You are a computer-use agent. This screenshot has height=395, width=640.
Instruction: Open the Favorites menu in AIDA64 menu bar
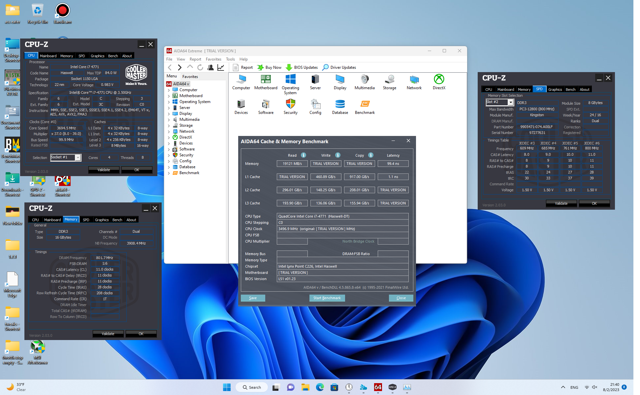pyautogui.click(x=213, y=59)
